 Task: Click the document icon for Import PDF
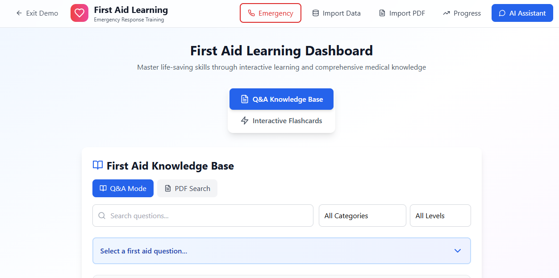click(382, 13)
